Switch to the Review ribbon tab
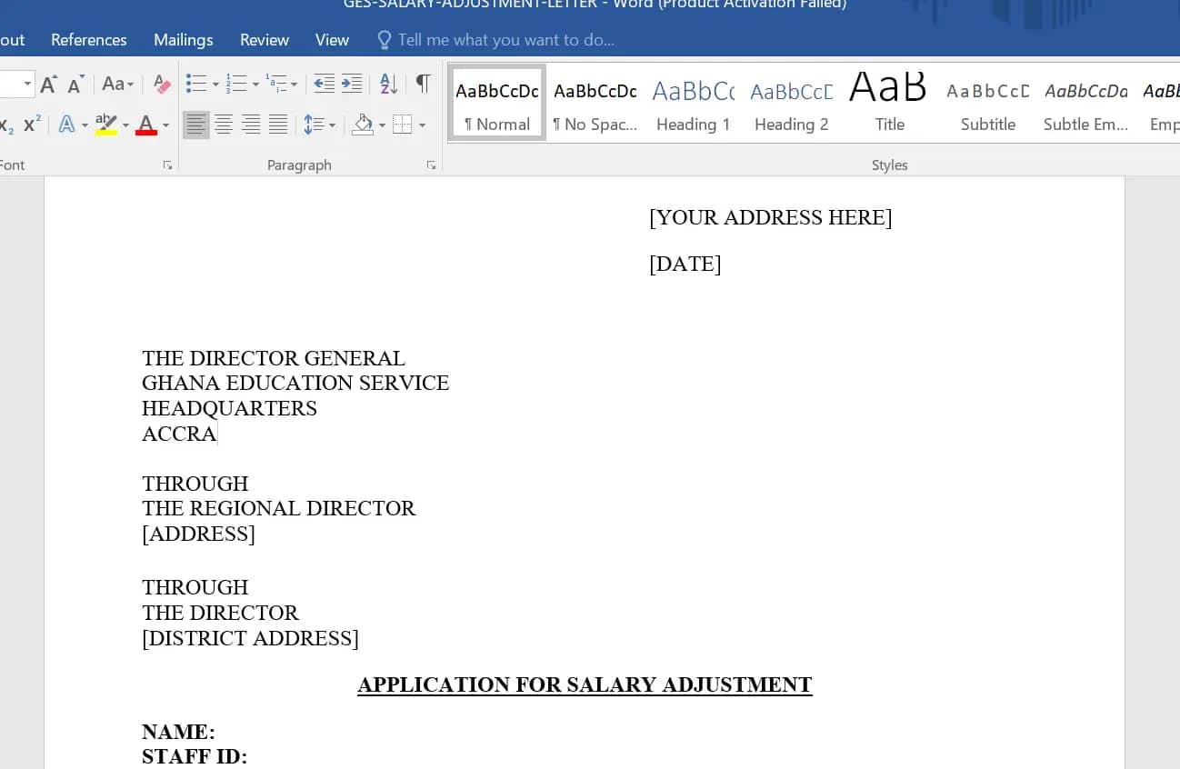This screenshot has width=1180, height=769. click(265, 40)
